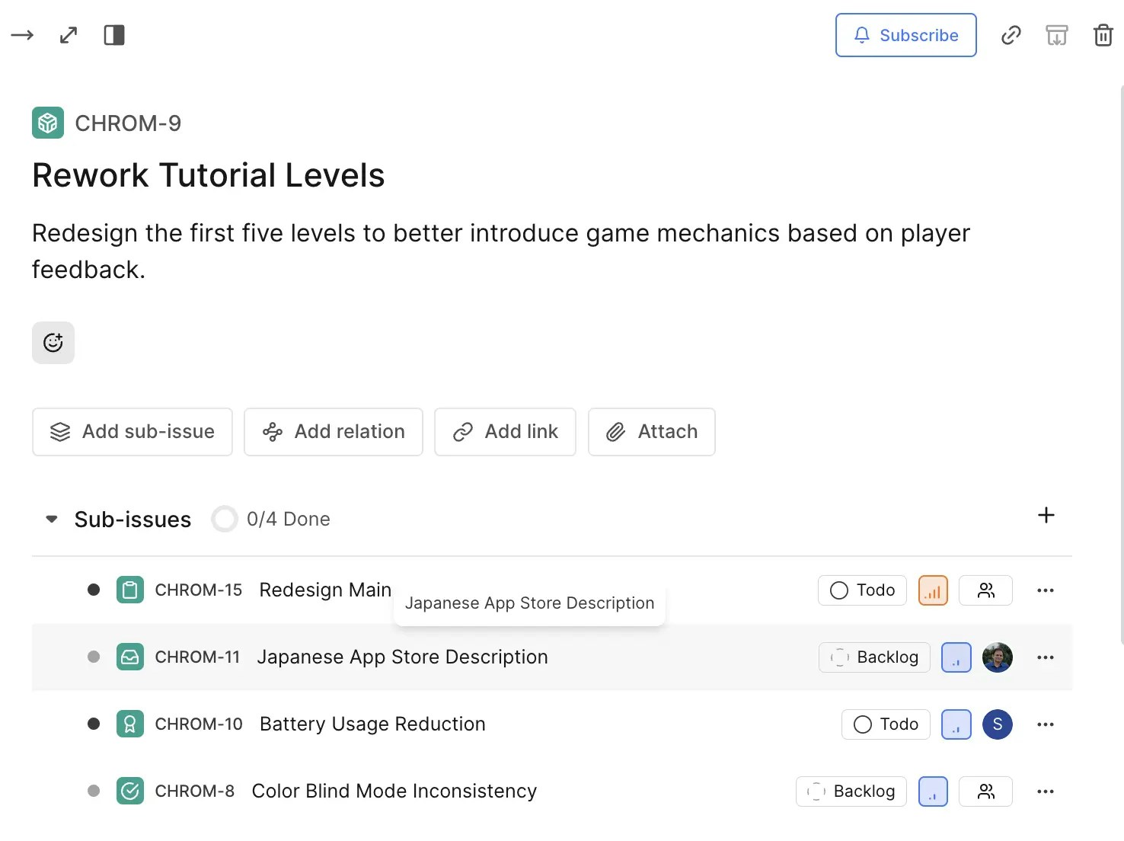
Task: Click the bullet for CHROM-8 row
Action: (94, 791)
